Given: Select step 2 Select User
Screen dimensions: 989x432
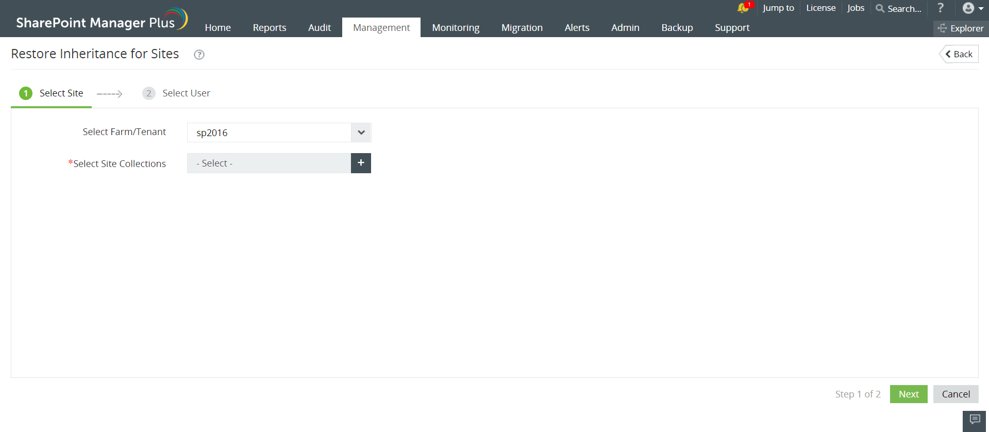Looking at the screenshot, I should 176,93.
